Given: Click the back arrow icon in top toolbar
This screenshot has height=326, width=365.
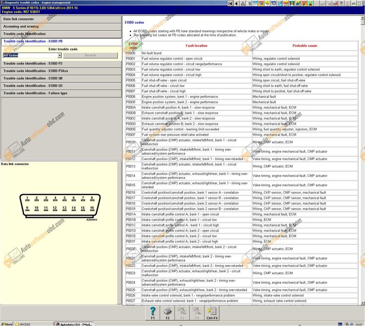Looking at the screenshot, I should [x=236, y=4].
